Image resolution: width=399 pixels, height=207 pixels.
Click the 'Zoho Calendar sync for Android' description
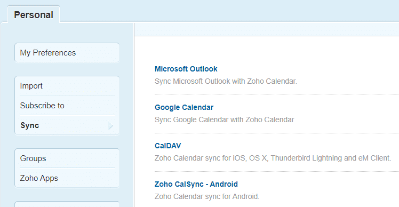pos(207,196)
